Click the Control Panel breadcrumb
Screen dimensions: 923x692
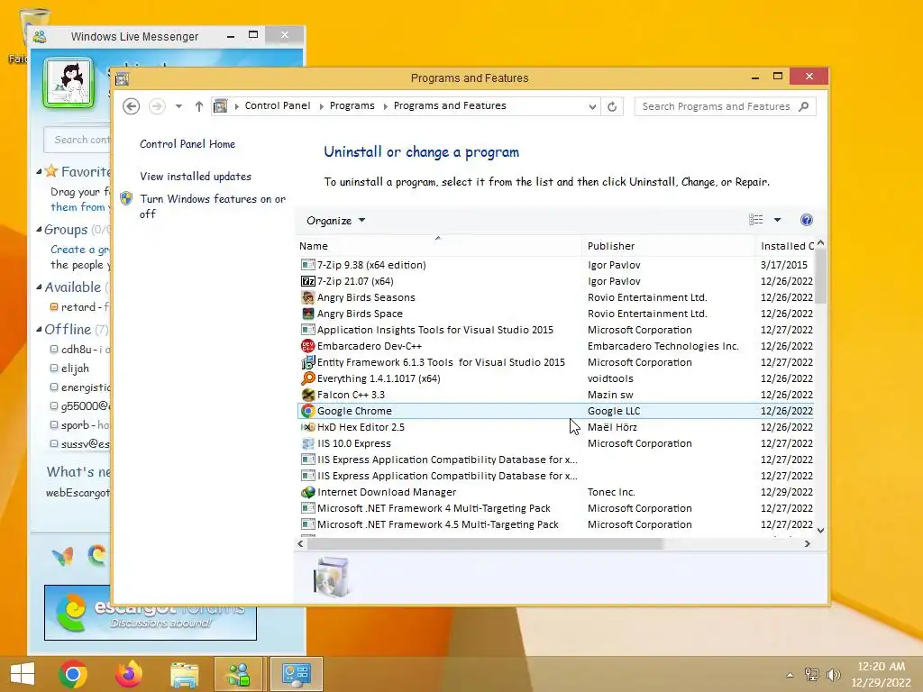[278, 106]
